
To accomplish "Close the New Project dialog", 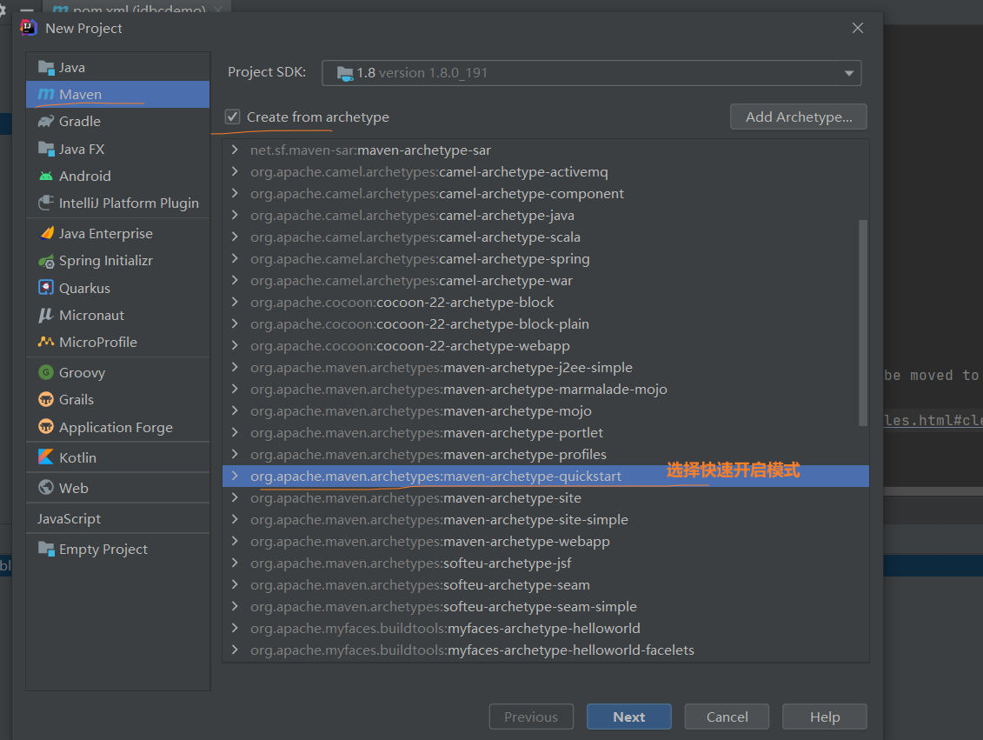I will coord(858,28).
